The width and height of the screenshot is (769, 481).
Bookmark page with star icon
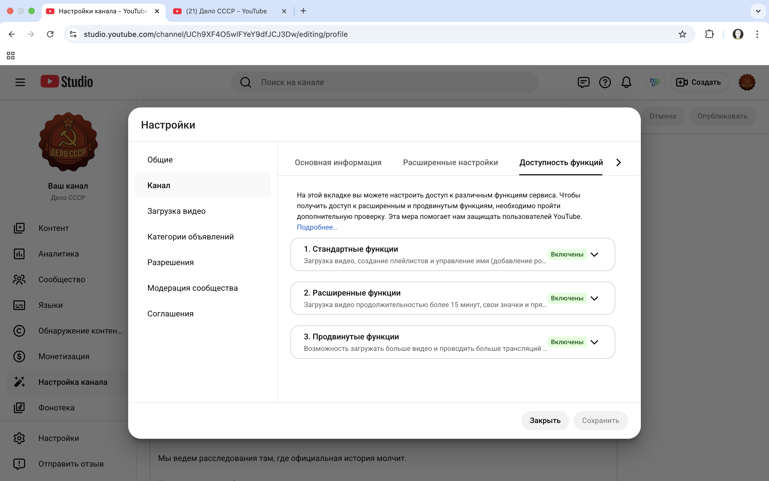tap(682, 34)
